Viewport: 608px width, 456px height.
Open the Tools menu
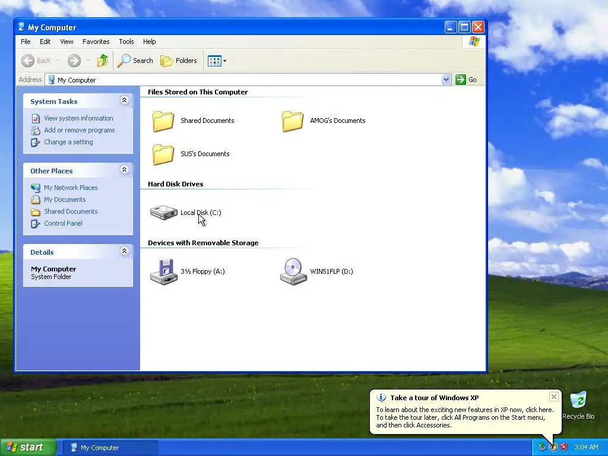[x=126, y=42]
